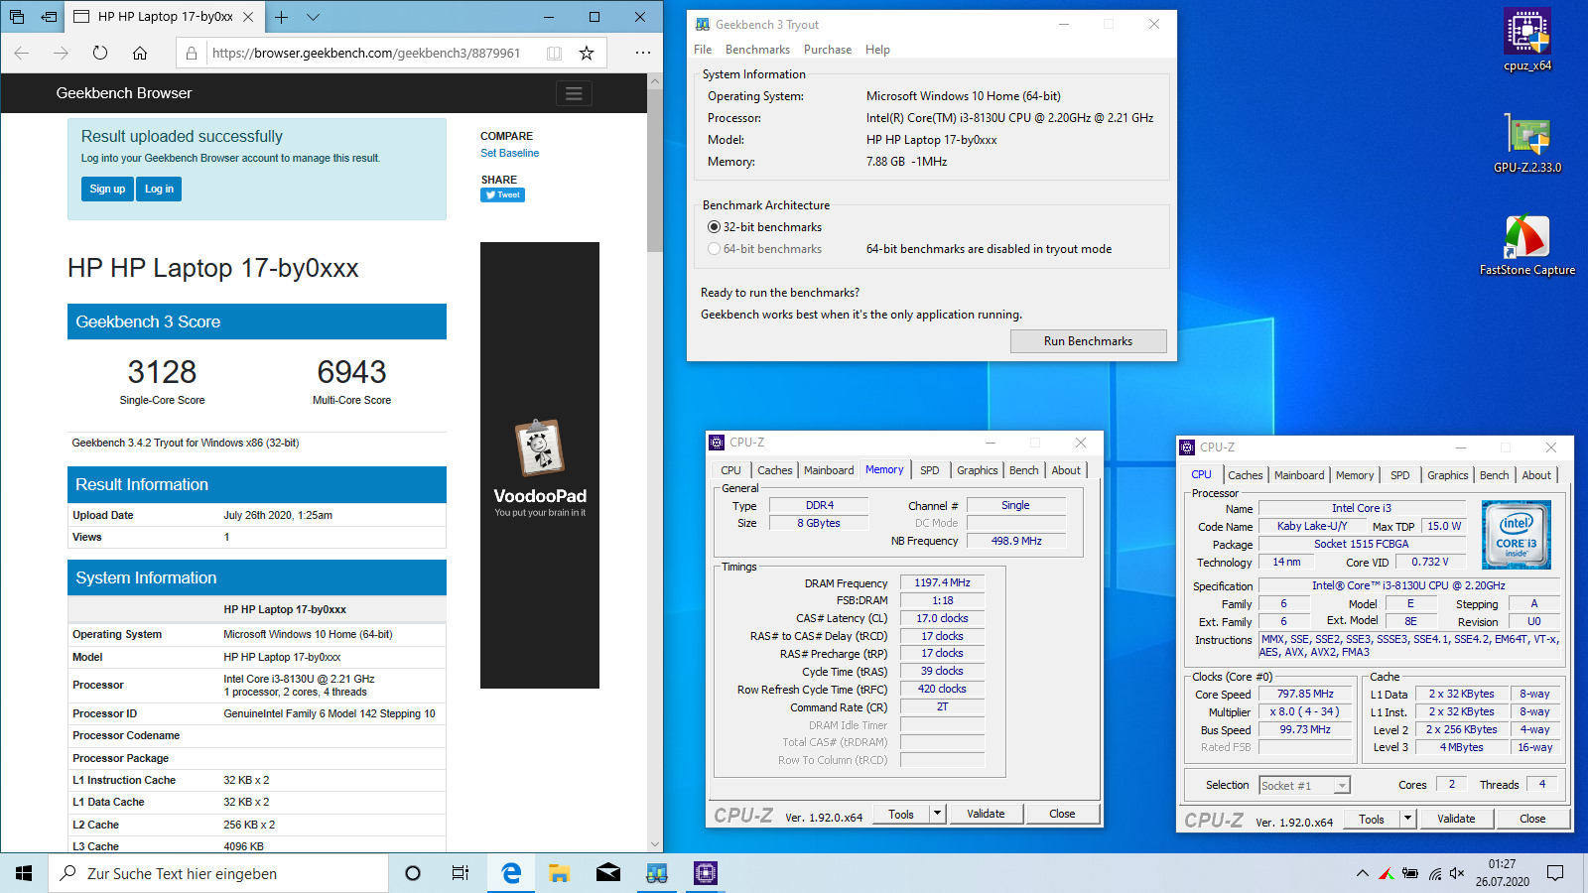Click Validate in right CPU-Z window
This screenshot has width=1588, height=893.
click(1456, 819)
